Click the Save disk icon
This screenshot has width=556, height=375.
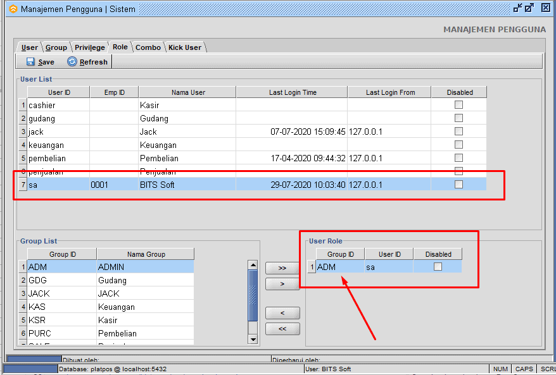(x=30, y=62)
